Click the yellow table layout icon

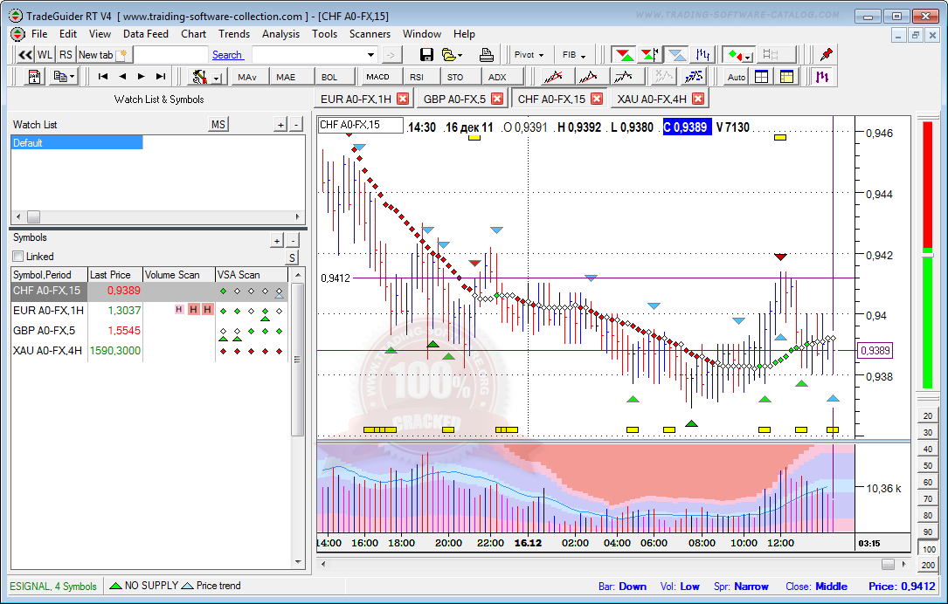(x=787, y=77)
